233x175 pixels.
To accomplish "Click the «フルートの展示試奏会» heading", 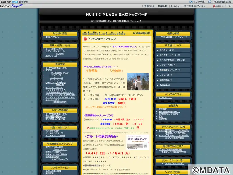I will [101, 136].
